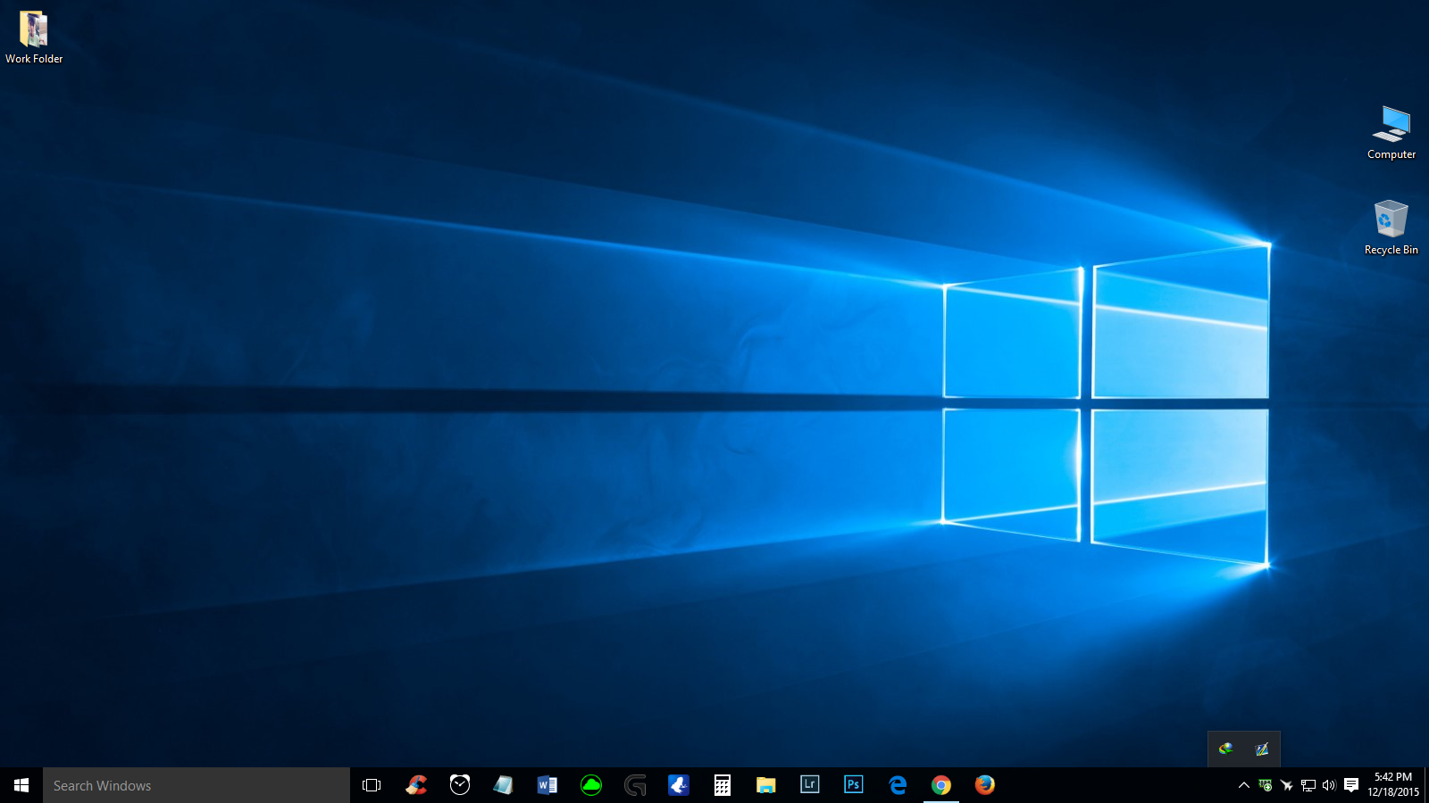The image size is (1429, 803).
Task: Select the Computer desktop icon
Action: tap(1391, 133)
